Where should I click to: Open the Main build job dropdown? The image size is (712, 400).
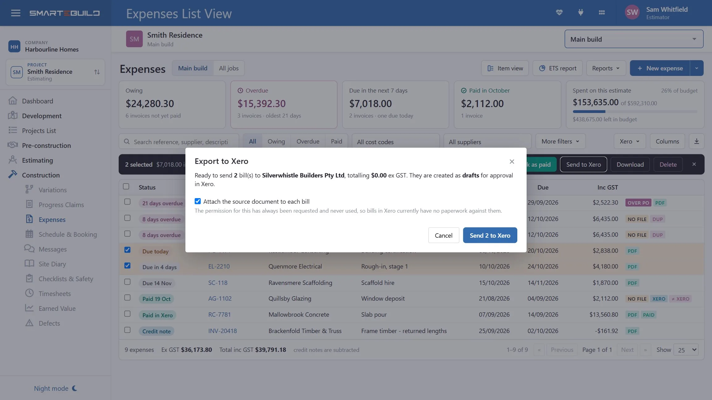[x=634, y=39]
